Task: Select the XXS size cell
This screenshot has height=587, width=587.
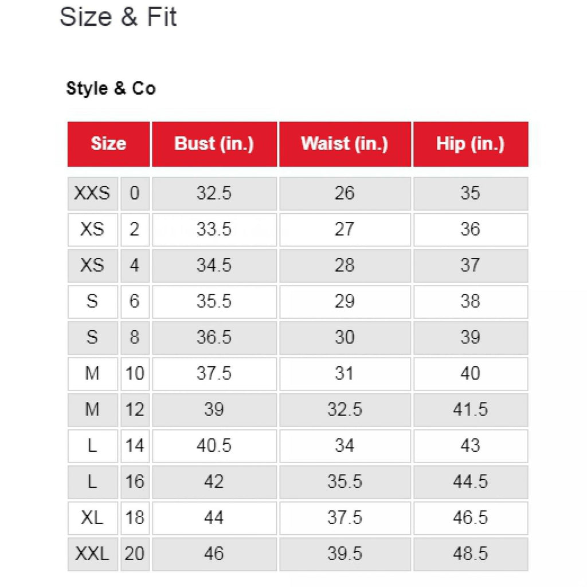Action: pos(92,193)
